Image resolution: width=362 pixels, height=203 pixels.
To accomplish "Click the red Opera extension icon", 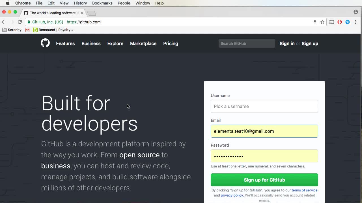I will tap(340, 22).
